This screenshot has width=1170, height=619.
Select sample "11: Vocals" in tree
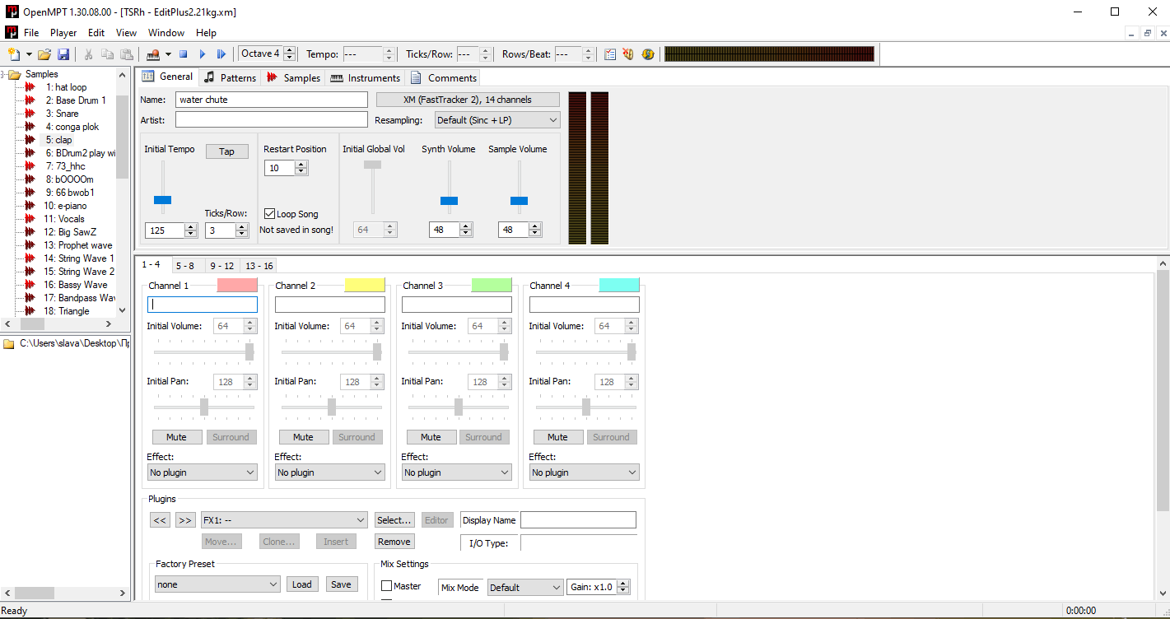tap(64, 219)
